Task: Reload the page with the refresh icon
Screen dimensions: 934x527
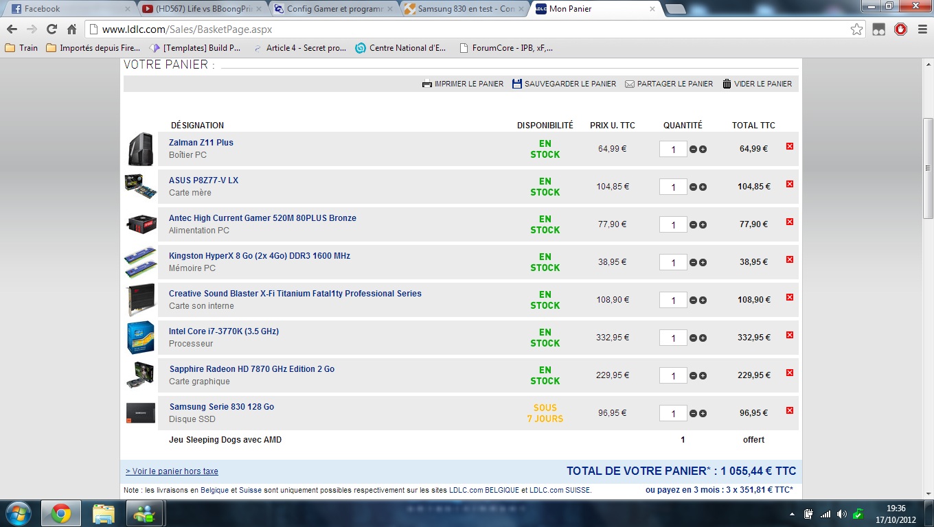Action: tap(52, 30)
